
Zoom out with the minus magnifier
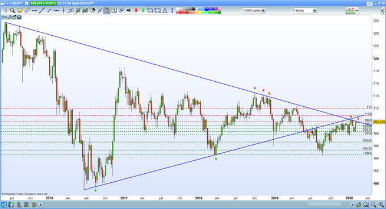374,204
